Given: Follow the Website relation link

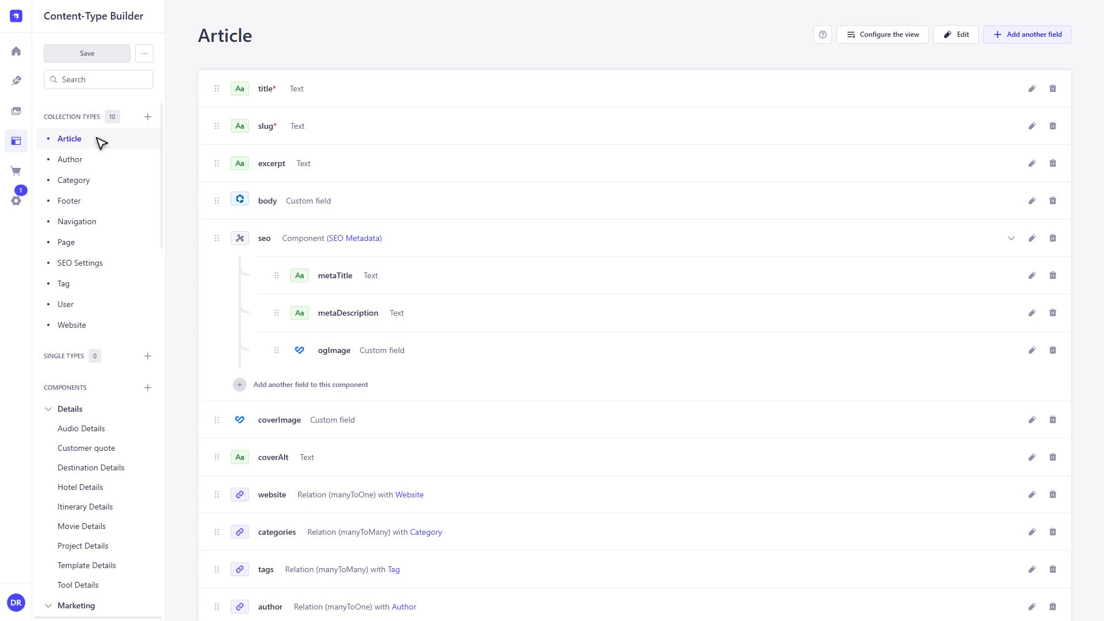Looking at the screenshot, I should click(x=409, y=494).
